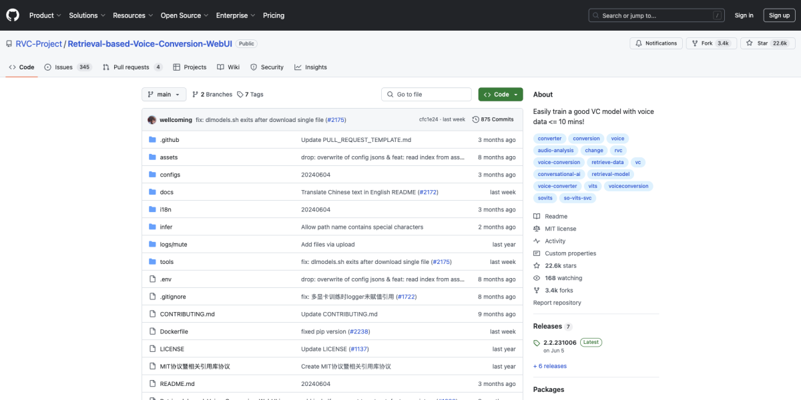
Task: Open the Product menu dropdown
Action: click(x=45, y=15)
